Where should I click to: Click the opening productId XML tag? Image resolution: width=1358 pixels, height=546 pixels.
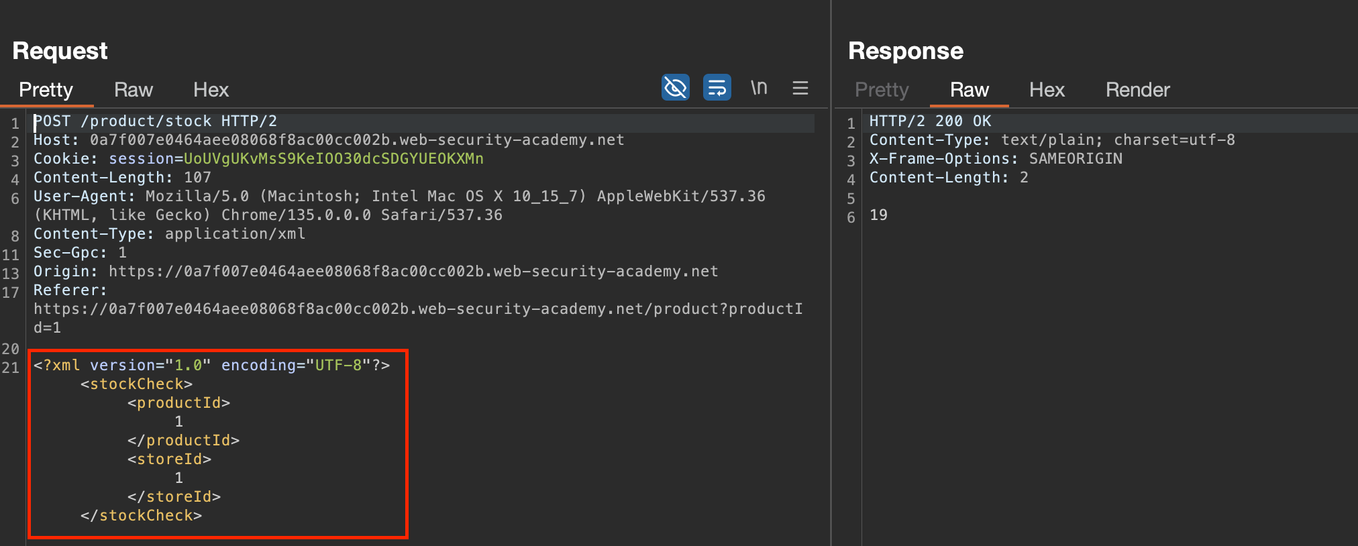(178, 403)
